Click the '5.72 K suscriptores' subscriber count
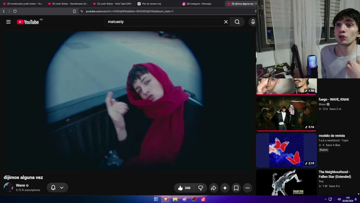 [28, 190]
